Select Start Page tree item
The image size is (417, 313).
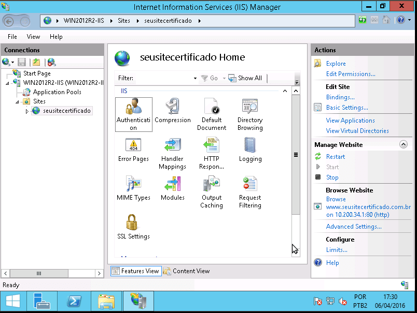(x=37, y=73)
